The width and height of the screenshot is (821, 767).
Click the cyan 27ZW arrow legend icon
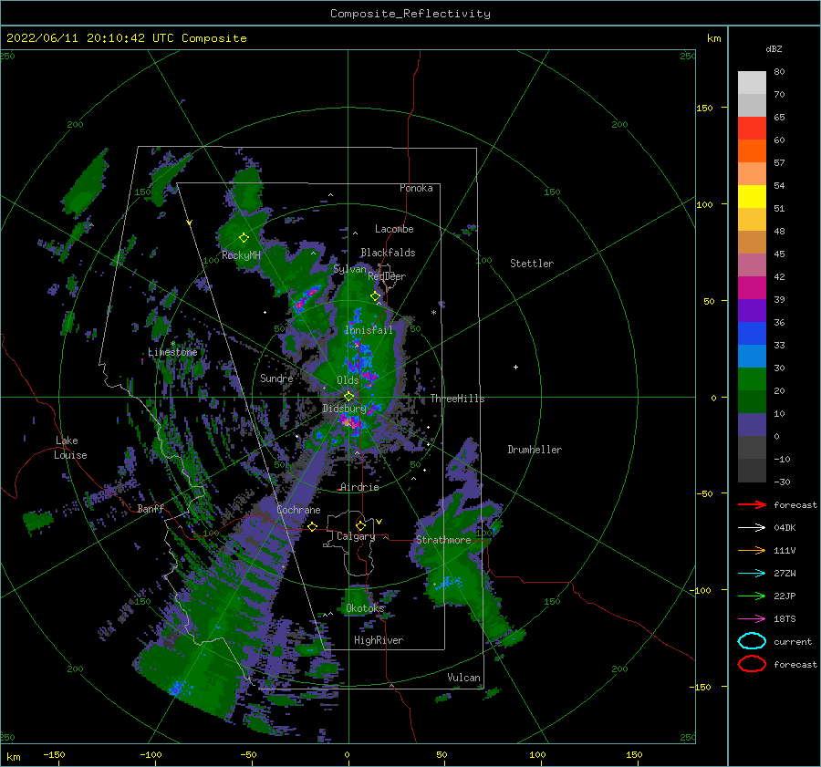pyautogui.click(x=752, y=574)
